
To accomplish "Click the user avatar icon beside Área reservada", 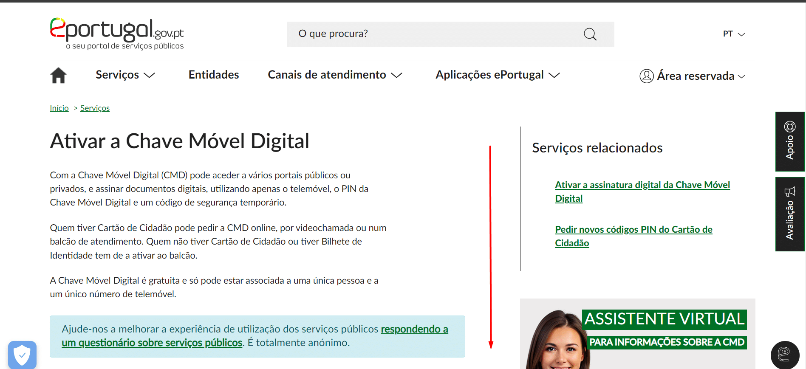I will point(647,76).
